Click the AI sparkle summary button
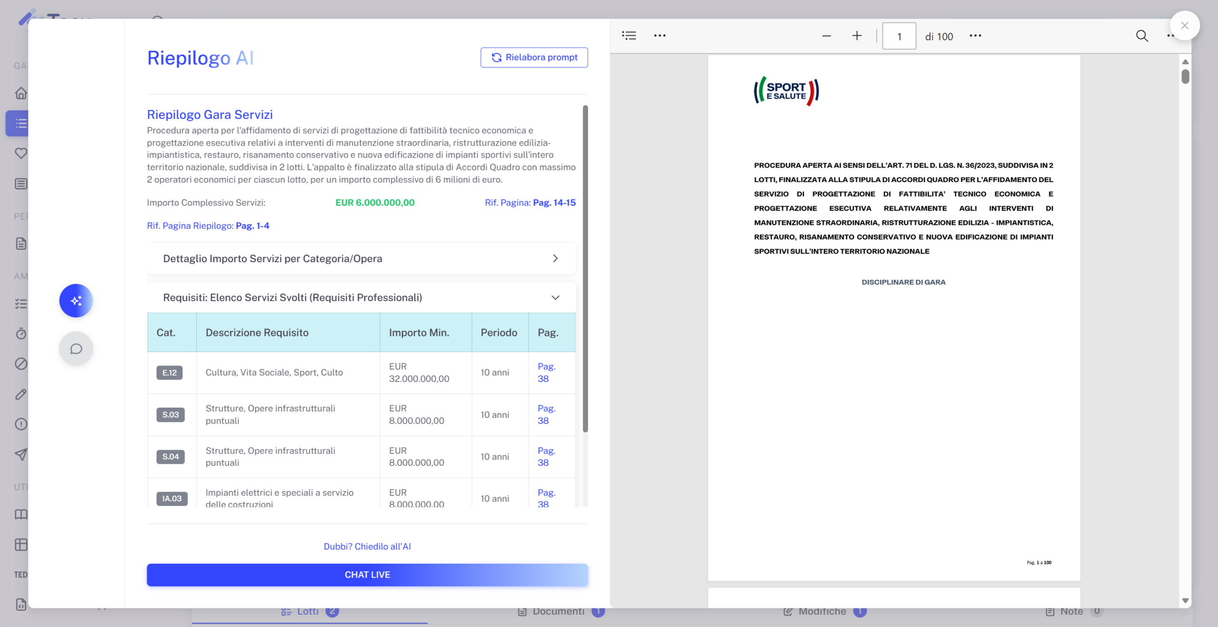 (x=76, y=301)
